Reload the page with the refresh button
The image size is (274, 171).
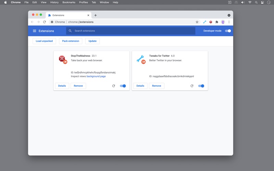(x=45, y=22)
